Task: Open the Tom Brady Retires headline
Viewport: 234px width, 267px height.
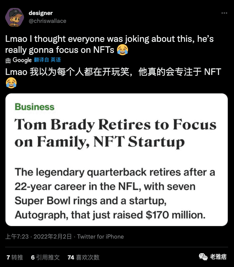Action: (x=115, y=133)
